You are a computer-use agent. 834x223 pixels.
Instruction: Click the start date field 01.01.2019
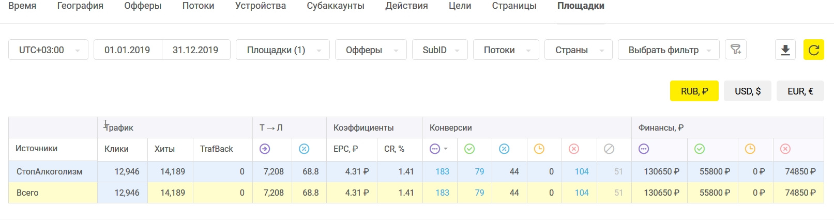(x=127, y=50)
